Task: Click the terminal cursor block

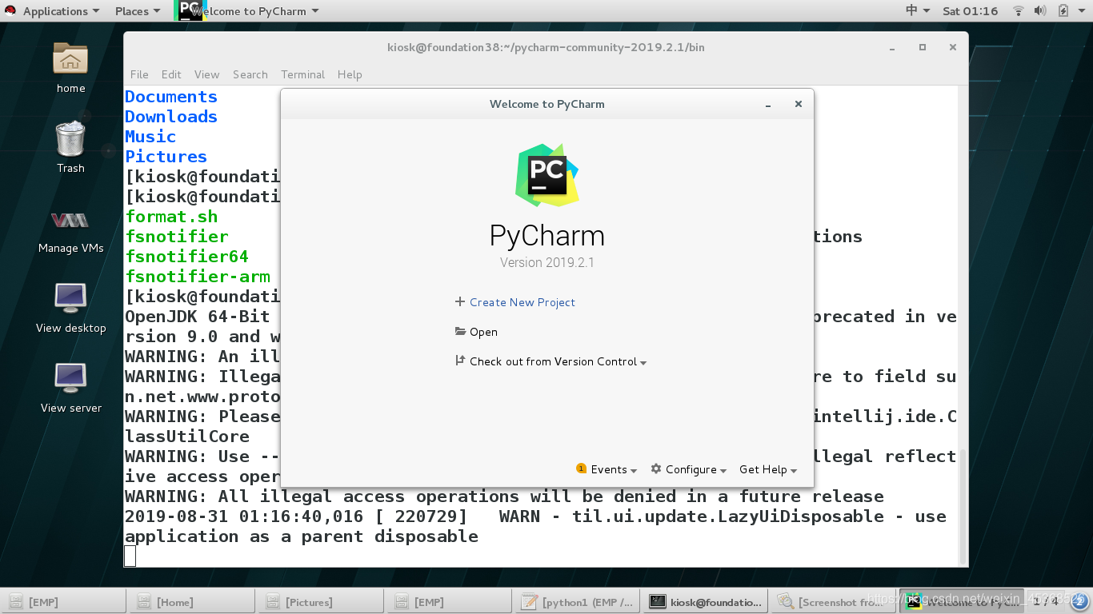Action: click(130, 556)
